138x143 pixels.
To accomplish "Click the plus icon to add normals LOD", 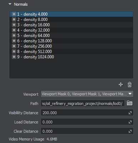I will coord(121,85).
